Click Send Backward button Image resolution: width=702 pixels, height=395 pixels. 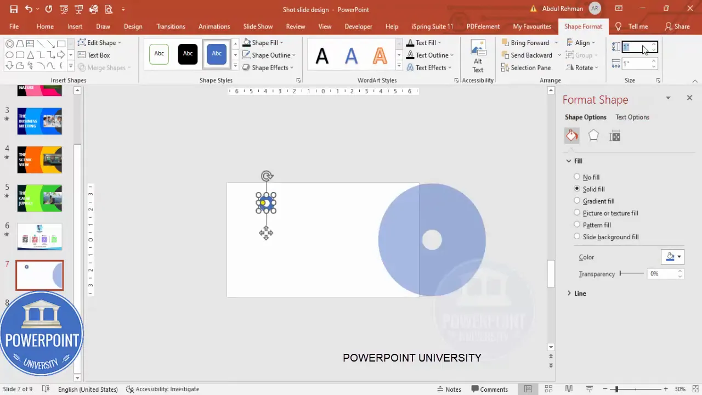[x=526, y=55]
